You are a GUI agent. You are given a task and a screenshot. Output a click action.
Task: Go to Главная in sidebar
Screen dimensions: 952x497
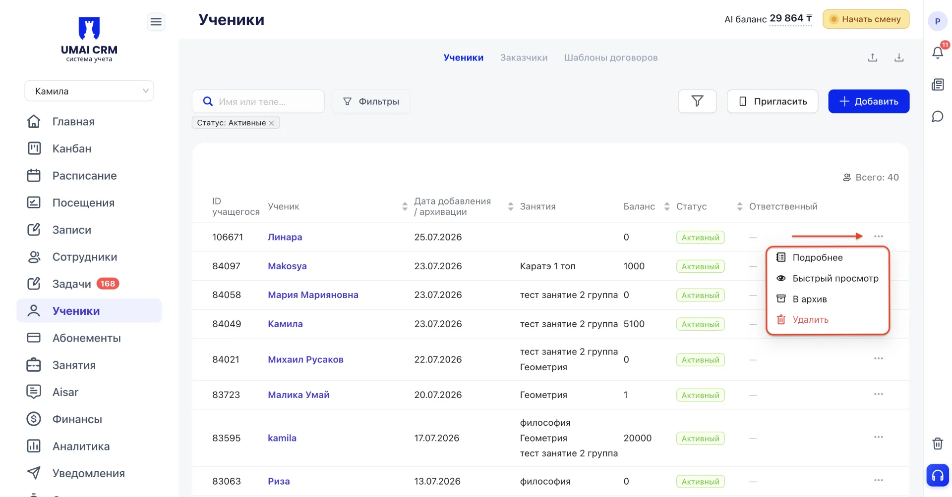(x=73, y=122)
